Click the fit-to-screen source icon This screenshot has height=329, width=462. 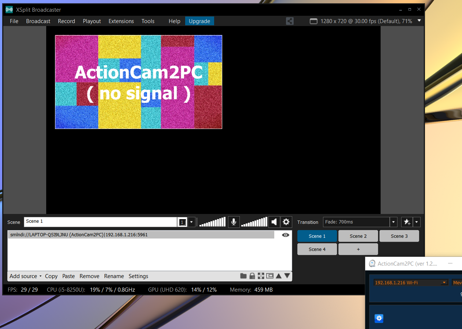[x=261, y=276]
